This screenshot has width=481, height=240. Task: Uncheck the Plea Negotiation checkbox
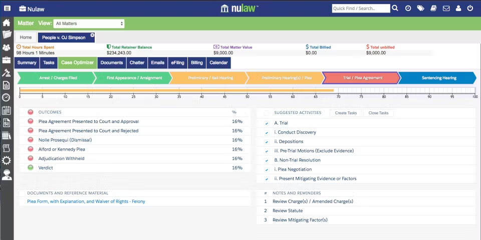pyautogui.click(x=267, y=170)
